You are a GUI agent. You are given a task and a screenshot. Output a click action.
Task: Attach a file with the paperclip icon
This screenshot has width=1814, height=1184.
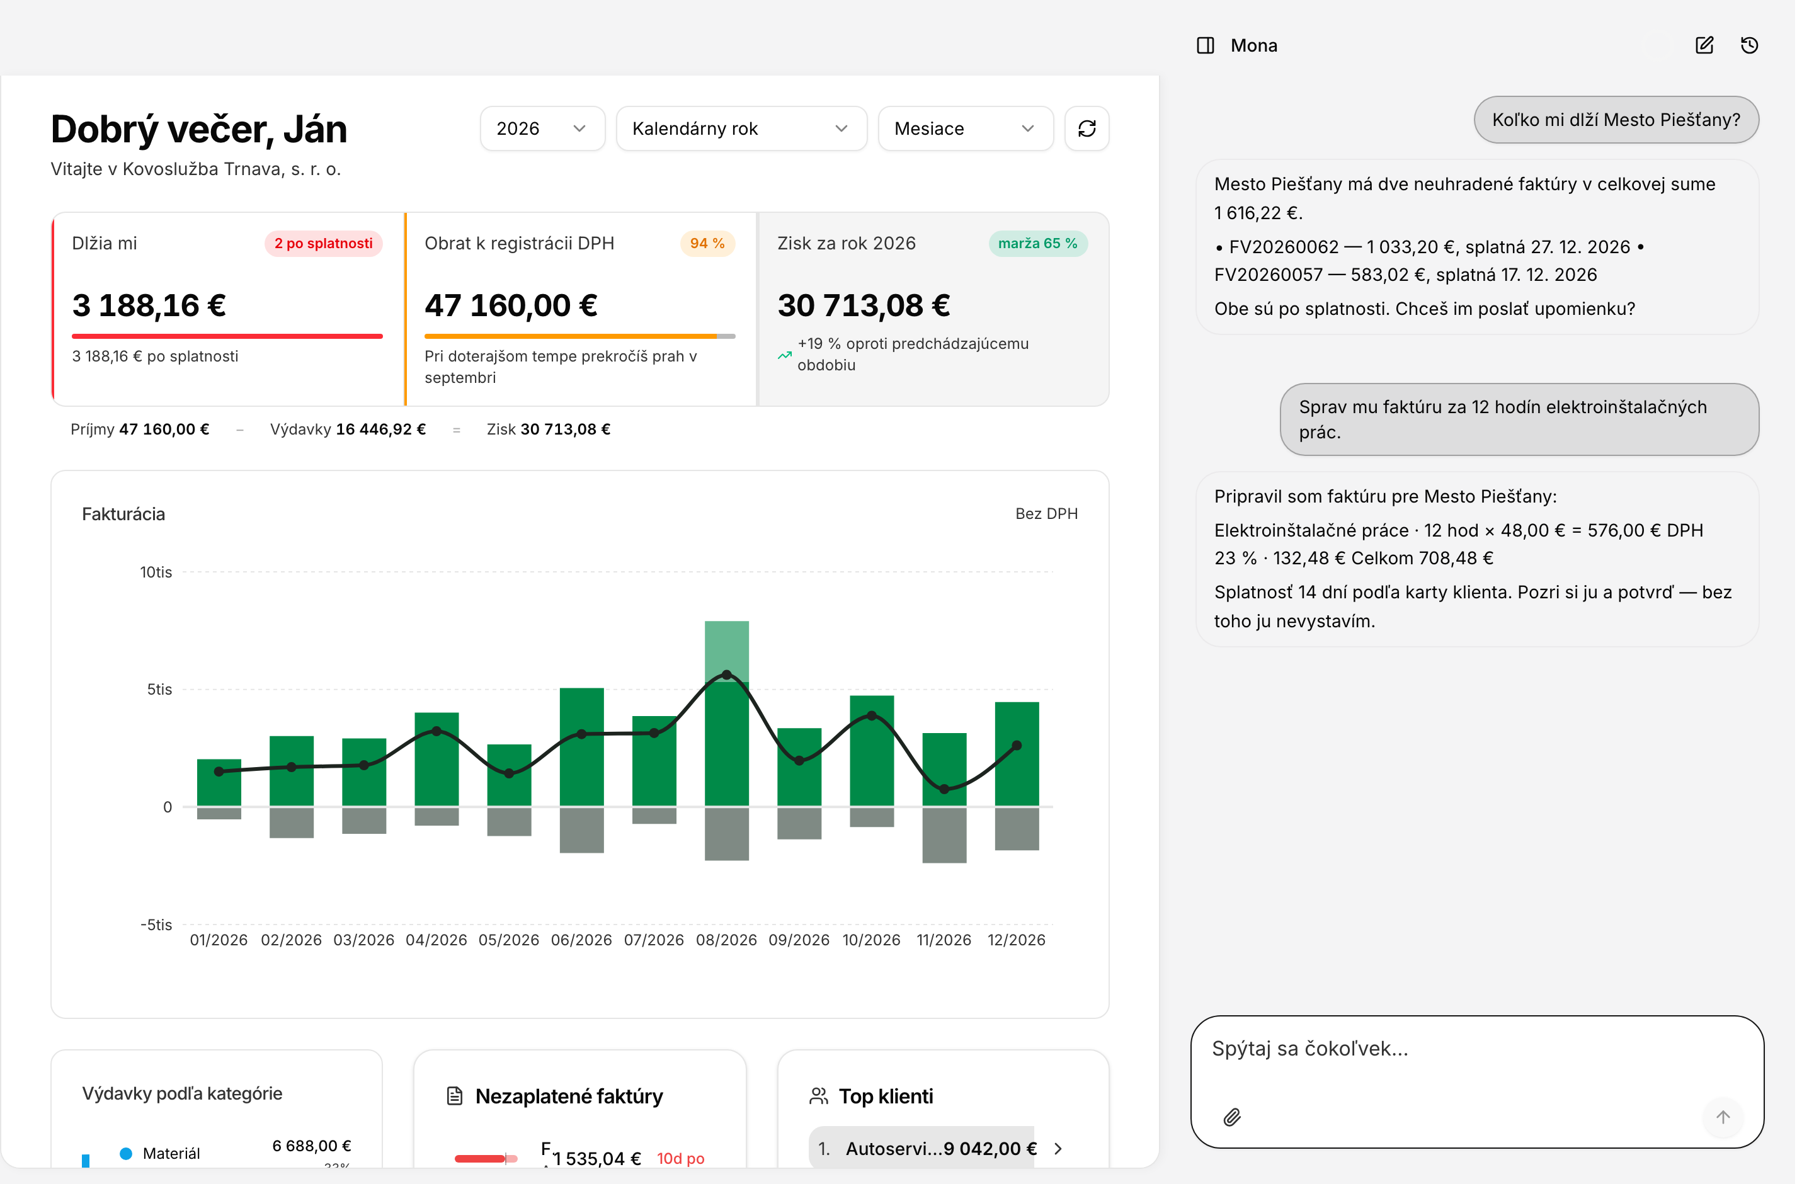1231,1118
